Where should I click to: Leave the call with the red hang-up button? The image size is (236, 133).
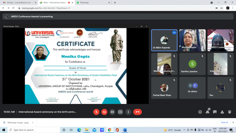click(138, 112)
